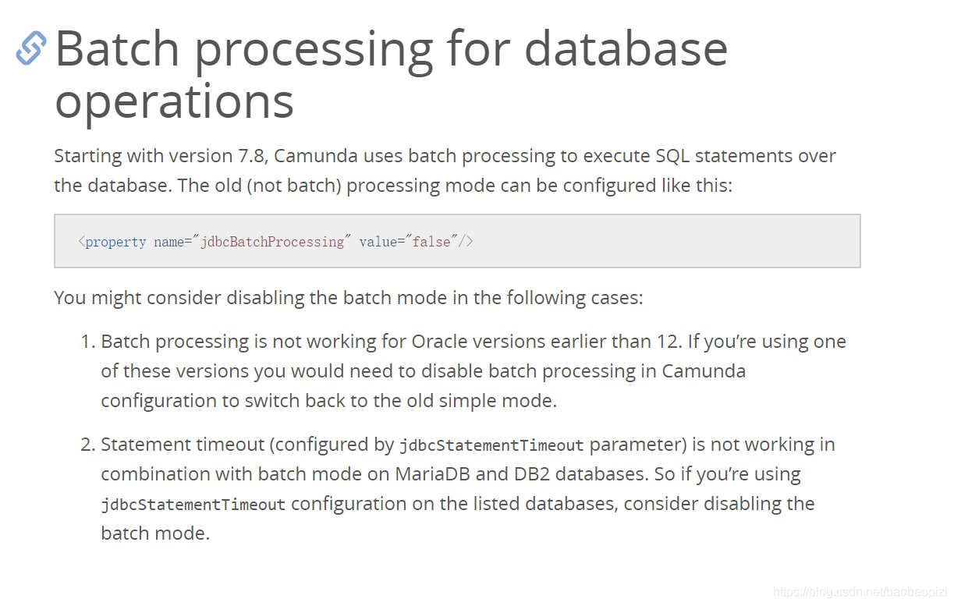Click the anchor link icon beside the heading
The height and width of the screenshot is (606, 954).
point(31,48)
